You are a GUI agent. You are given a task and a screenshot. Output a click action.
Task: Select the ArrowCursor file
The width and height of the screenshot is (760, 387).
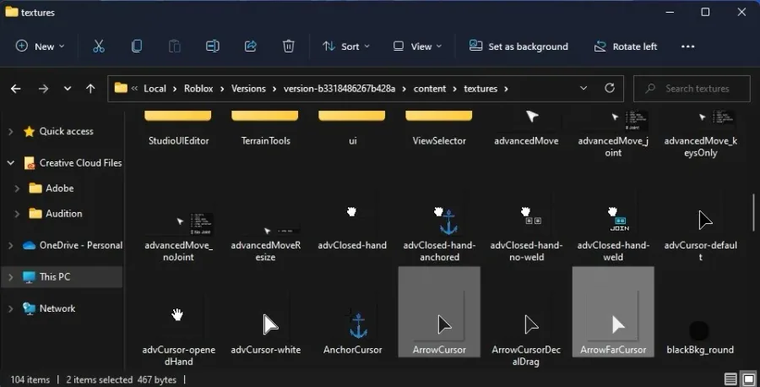pyautogui.click(x=439, y=312)
